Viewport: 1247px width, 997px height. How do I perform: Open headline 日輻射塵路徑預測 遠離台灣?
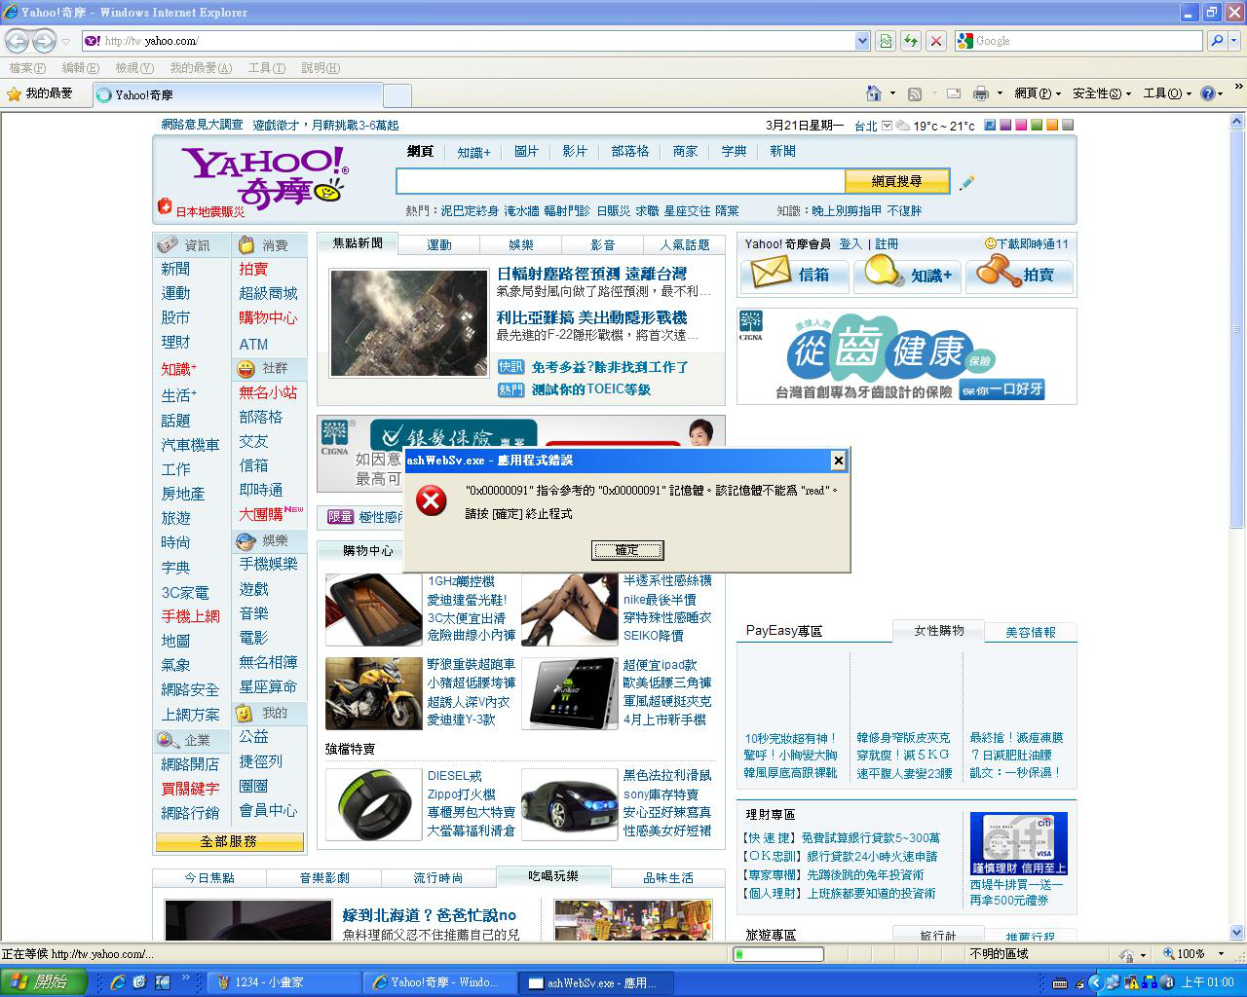[591, 274]
